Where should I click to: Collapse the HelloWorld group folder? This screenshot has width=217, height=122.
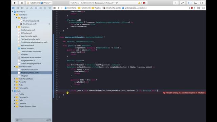coord(15,15)
